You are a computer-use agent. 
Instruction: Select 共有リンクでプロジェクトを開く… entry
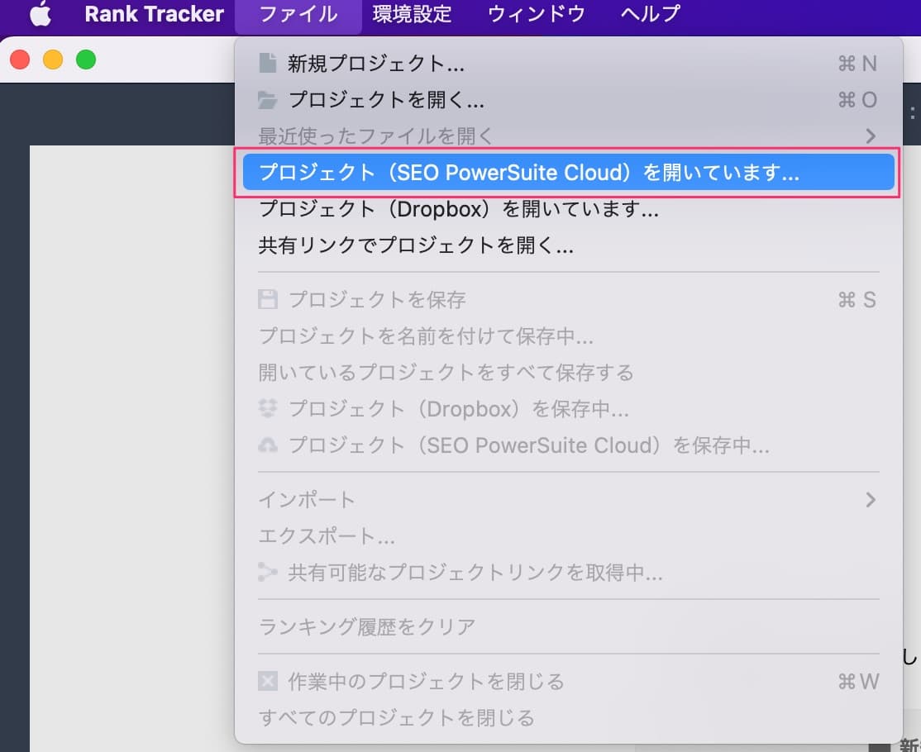point(568,245)
